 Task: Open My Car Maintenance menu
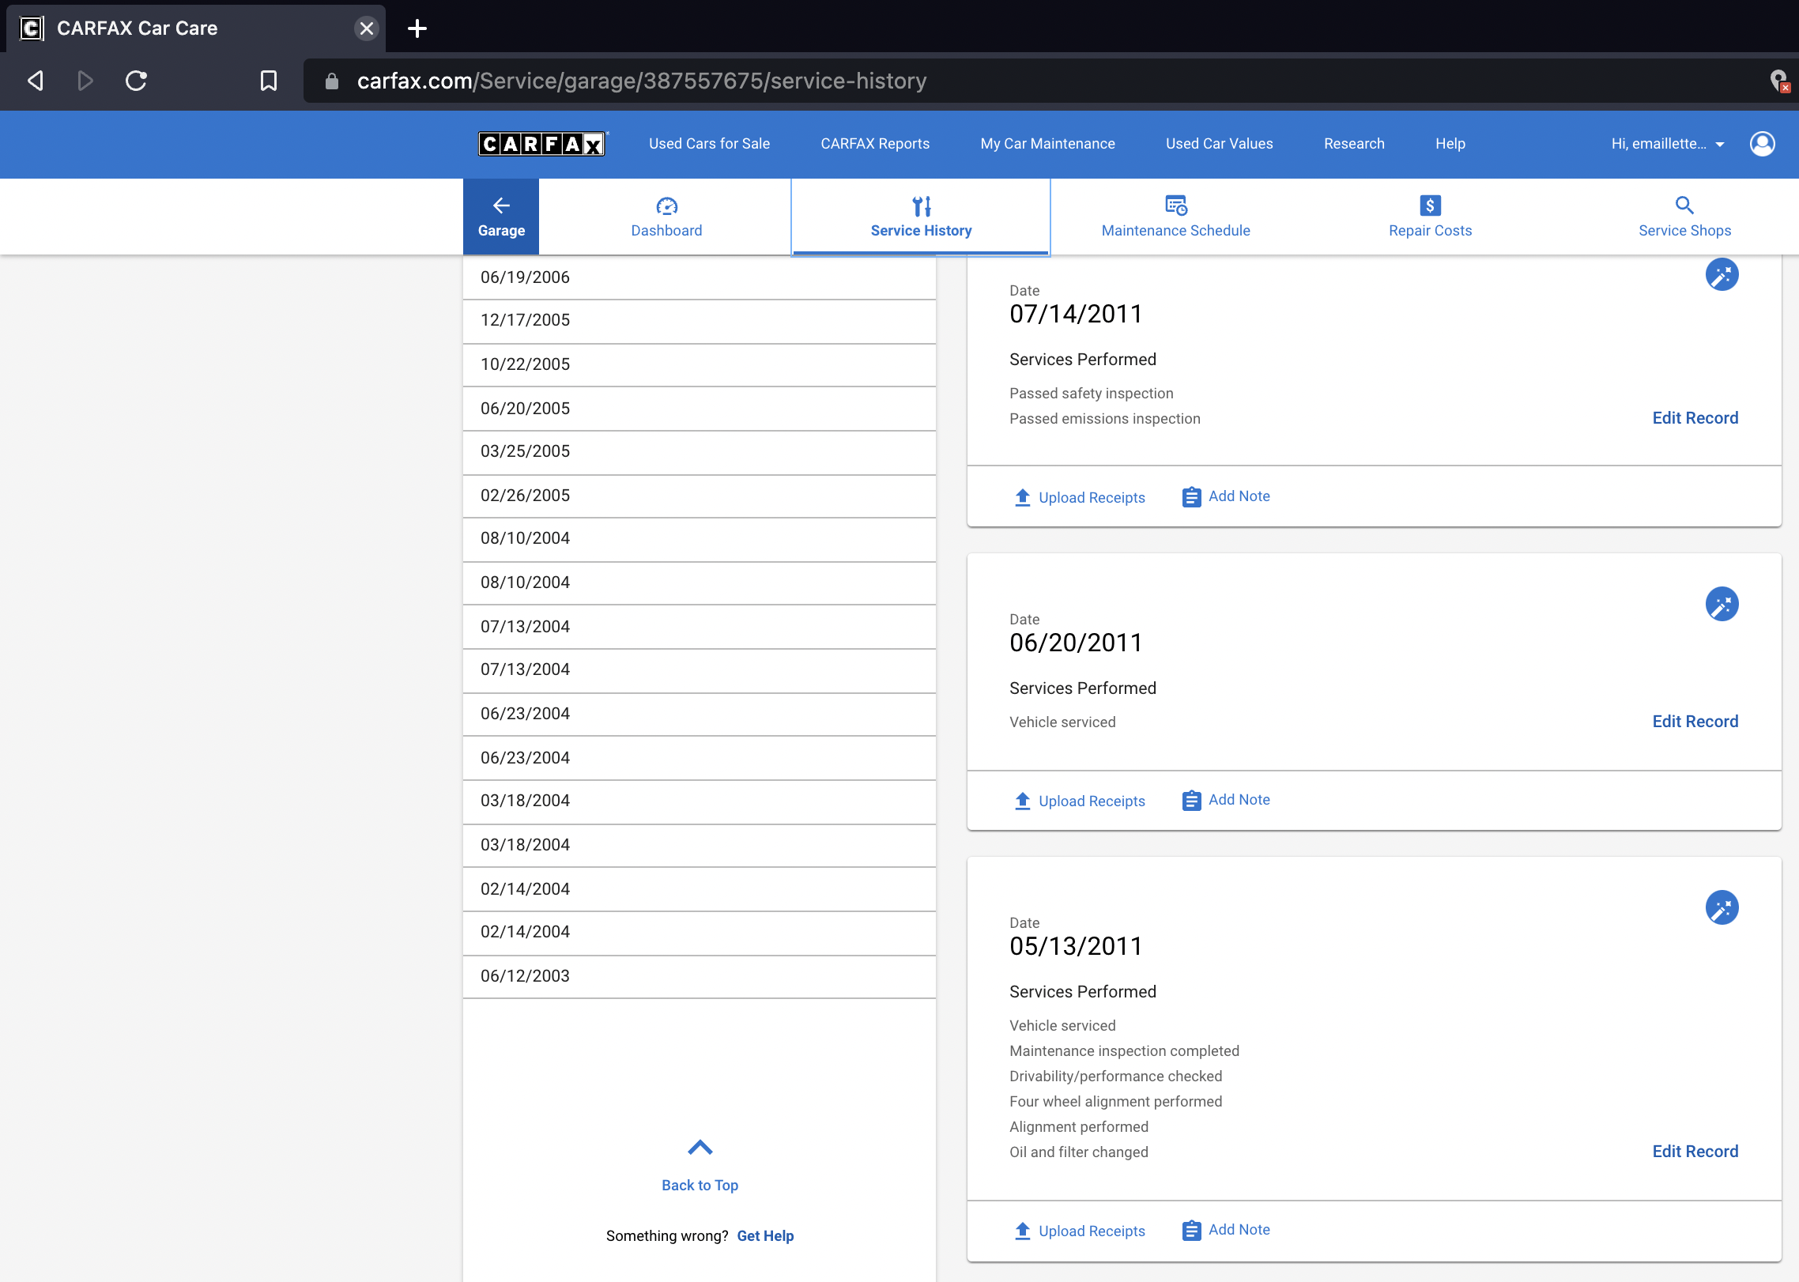pos(1047,144)
